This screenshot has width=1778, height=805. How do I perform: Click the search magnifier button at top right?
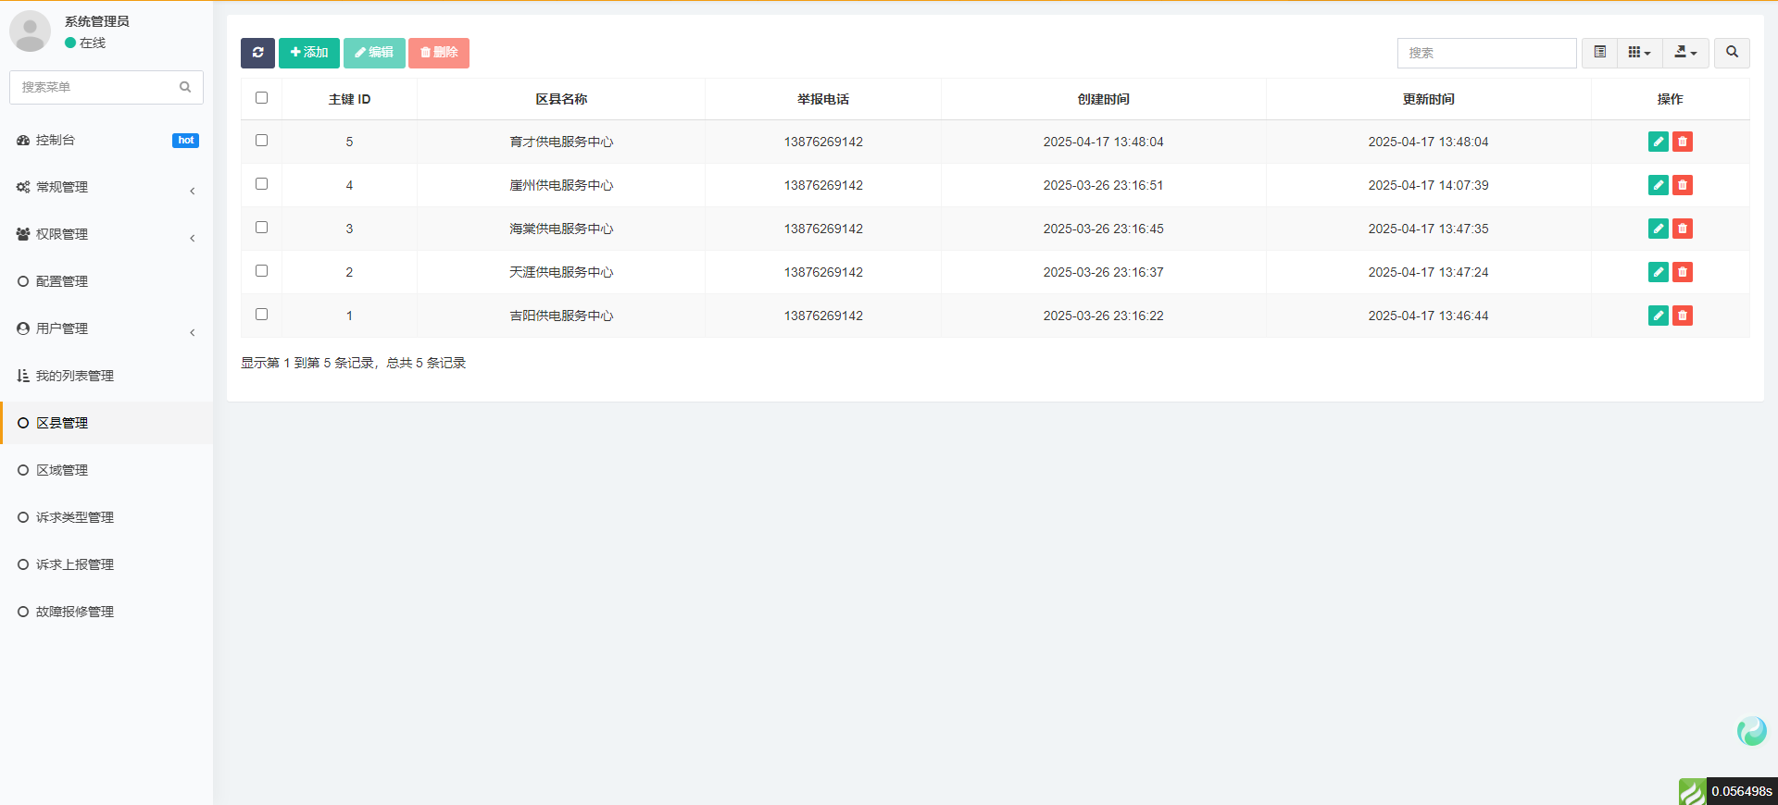(x=1732, y=53)
